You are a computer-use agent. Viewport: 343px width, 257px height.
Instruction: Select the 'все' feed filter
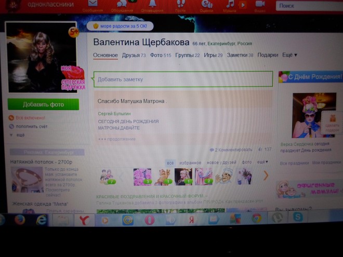coord(170,163)
